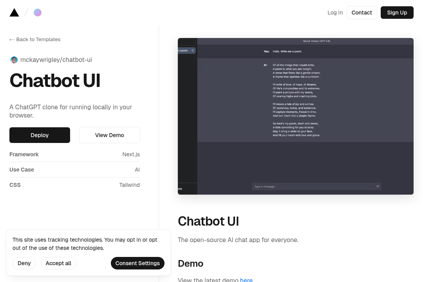Select the Next.js framework value
Viewport: 423px width, 282px height.
pos(131,154)
